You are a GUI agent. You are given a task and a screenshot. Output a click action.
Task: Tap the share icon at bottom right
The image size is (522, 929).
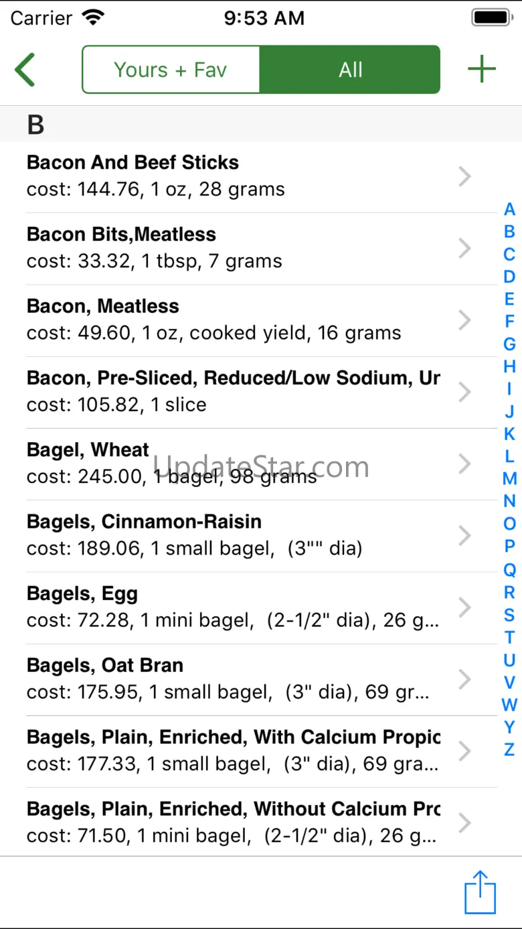pyautogui.click(x=480, y=892)
